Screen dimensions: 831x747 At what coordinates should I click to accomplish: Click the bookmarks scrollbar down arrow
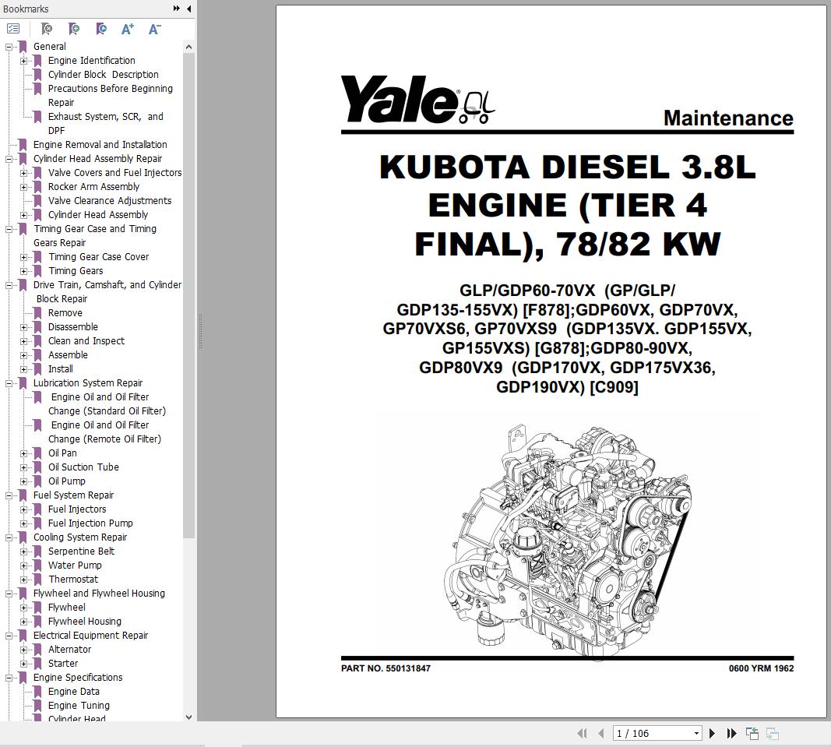188,717
